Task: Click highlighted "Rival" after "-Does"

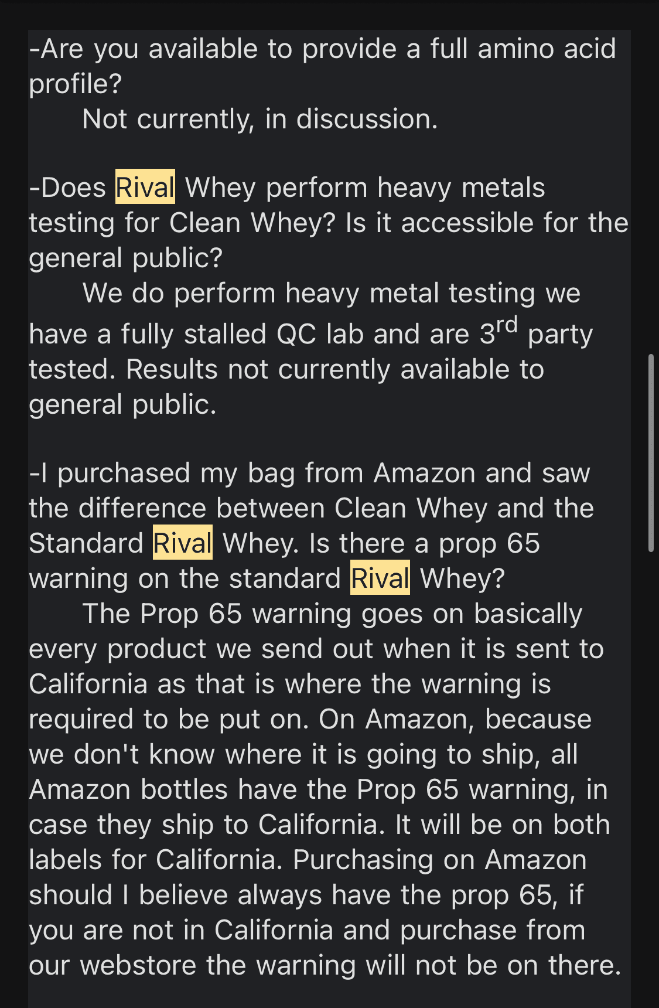Action: (145, 188)
